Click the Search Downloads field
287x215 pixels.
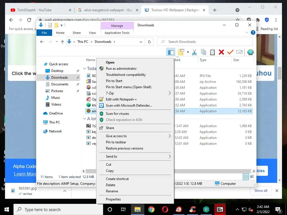pos(205,42)
